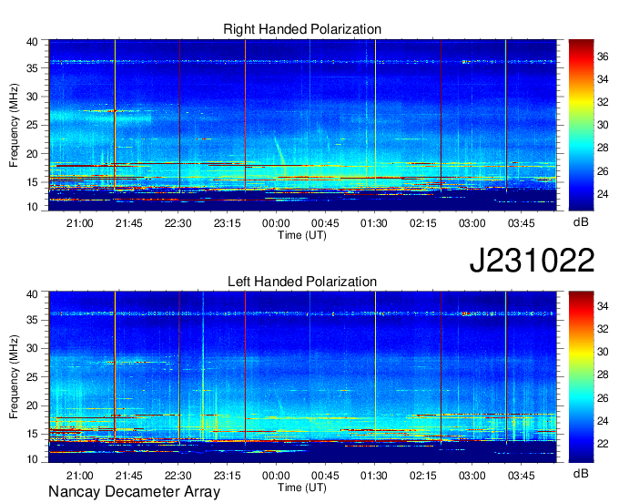The width and height of the screenshot is (619, 503).
Task: Click the dB unit label under Left Handed color scale
Action: 581,474
